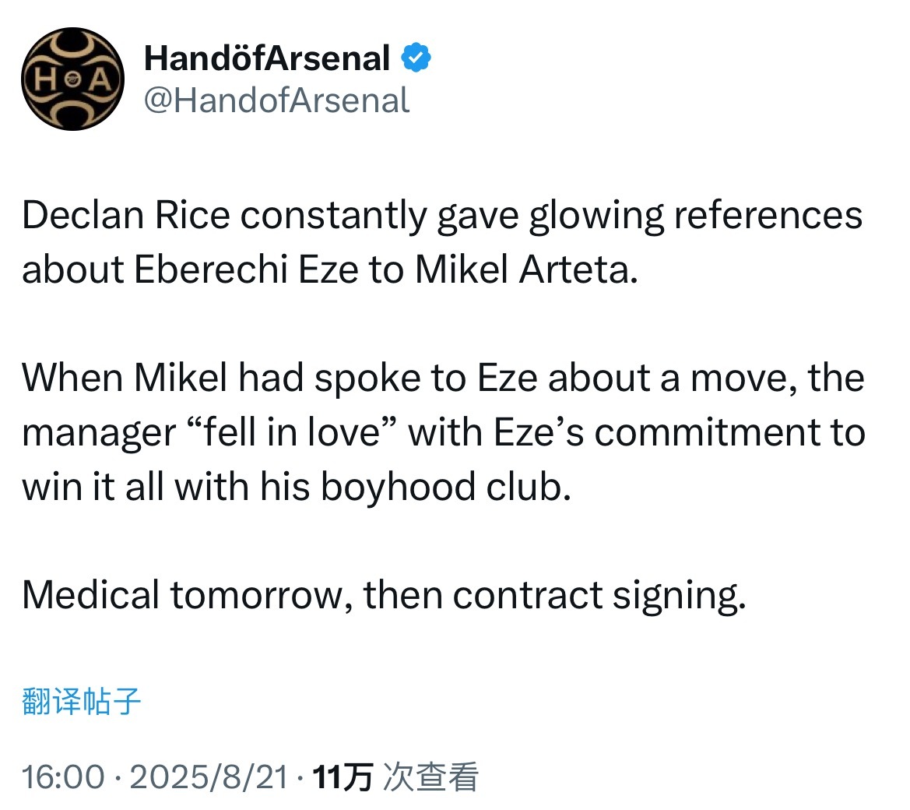Click the words boyhood club
Screen dimensions: 910x810
(446, 487)
